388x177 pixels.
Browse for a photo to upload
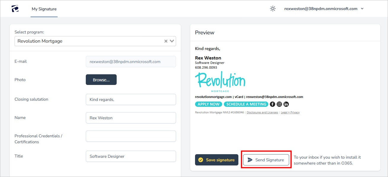pyautogui.click(x=101, y=80)
